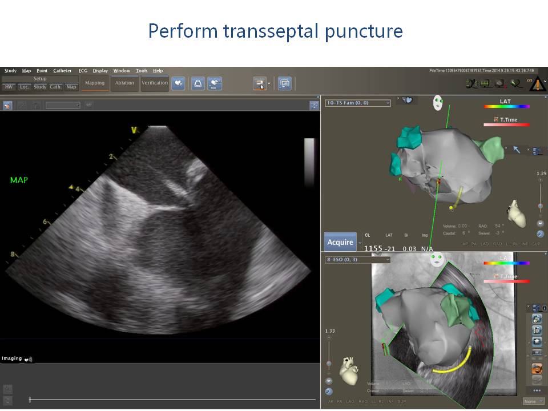Click the heart-plus icon in the toolbar
Viewport: 548px width, 411px height.
(178, 83)
